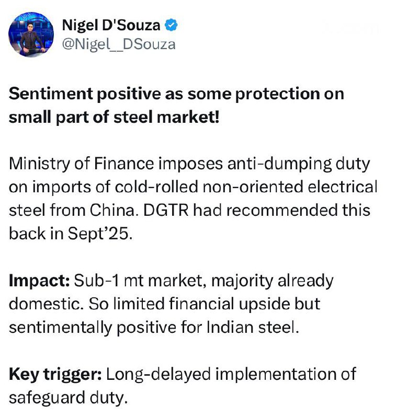This screenshot has width=396, height=418.
Task: Click the "cold-rolled non-oriented electrical" text
Action: coord(223,187)
